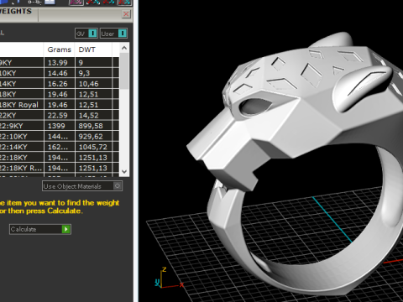Enable the Use Object Materials option

point(82,186)
